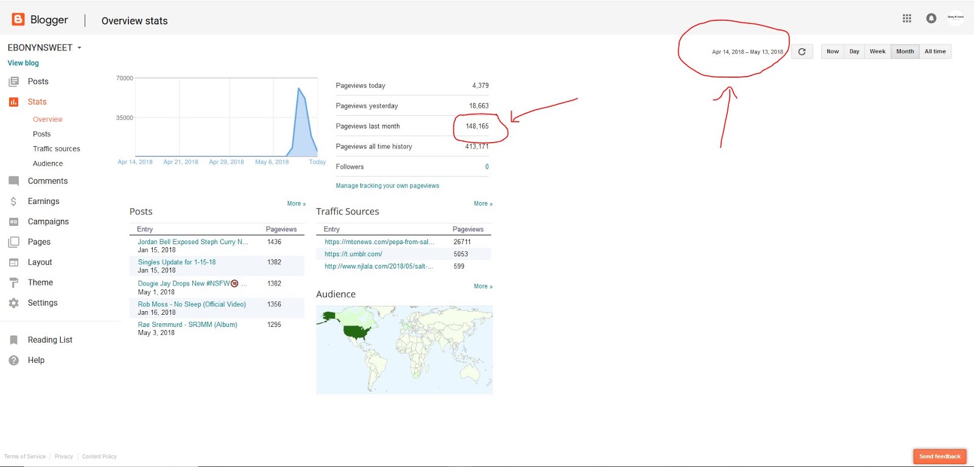Click the View blog link
Screen dimensions: 974x467
point(23,63)
